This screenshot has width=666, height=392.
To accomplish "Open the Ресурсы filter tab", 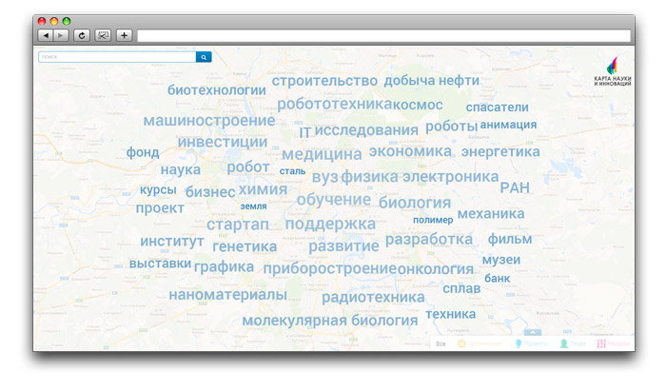I will pos(614,343).
